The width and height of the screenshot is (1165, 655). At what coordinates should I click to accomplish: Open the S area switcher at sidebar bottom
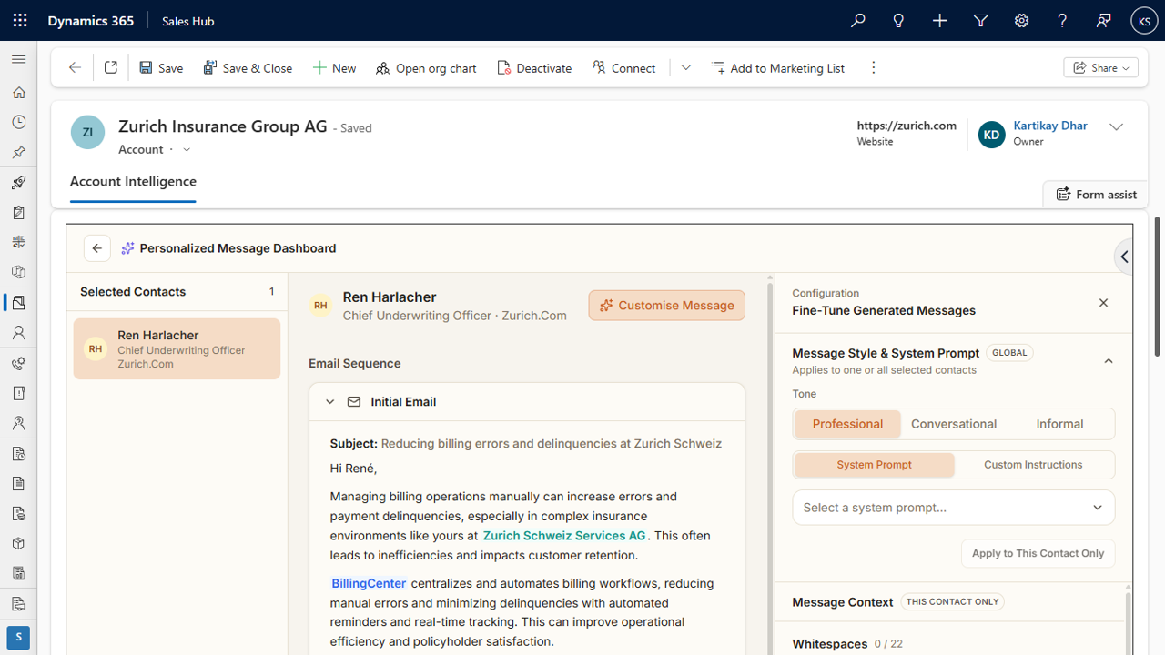pyautogui.click(x=18, y=637)
